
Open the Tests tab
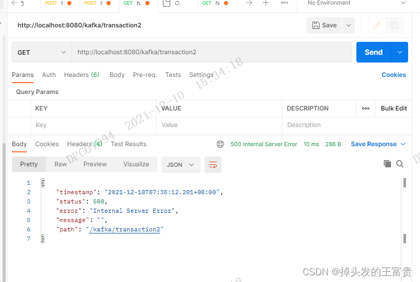(173, 75)
